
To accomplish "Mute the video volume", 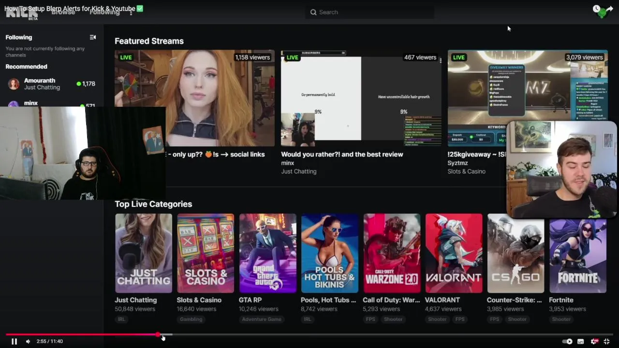I will click(28, 341).
